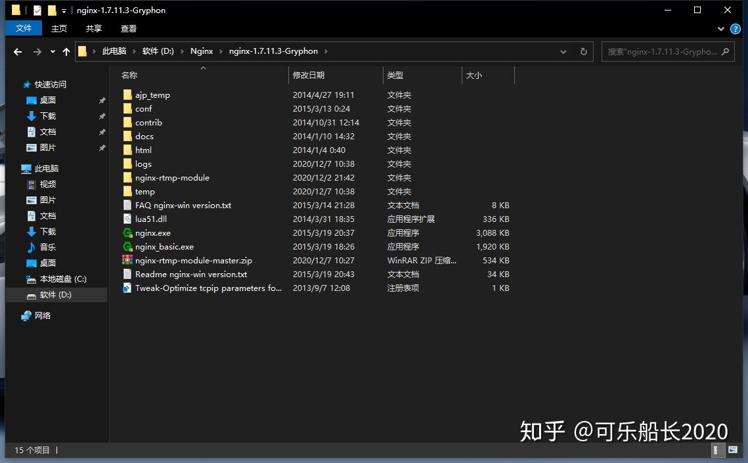The image size is (748, 463).
Task: Open the address bar history dropdown
Action: coord(563,51)
